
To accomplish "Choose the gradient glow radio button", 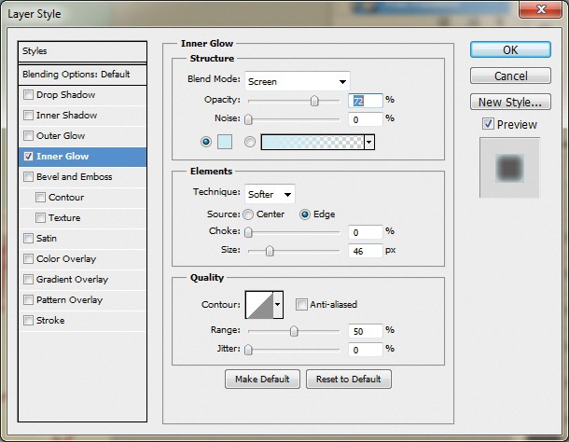I will coord(250,142).
